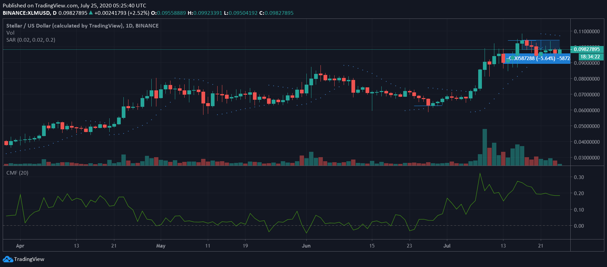607x267 pixels.
Task: Click the 19 date label after May
Action: [x=245, y=246]
